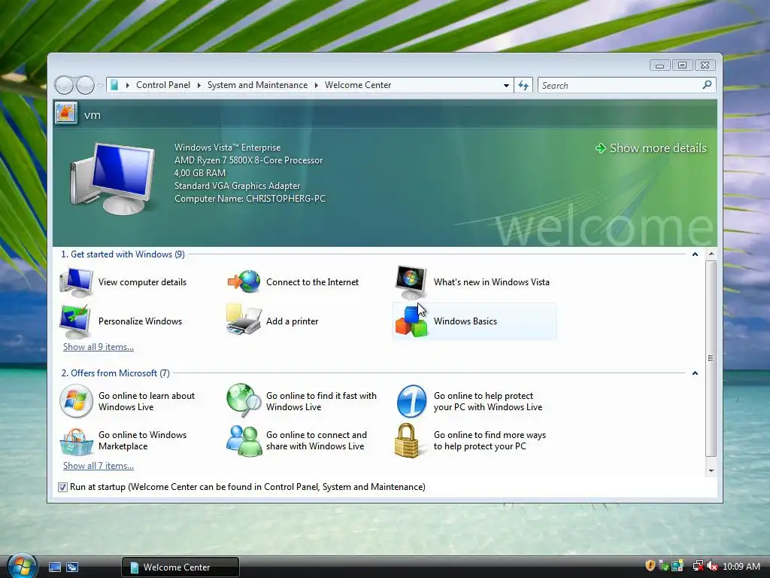Click Connect to the Internet text label
The width and height of the screenshot is (770, 578).
(x=312, y=282)
